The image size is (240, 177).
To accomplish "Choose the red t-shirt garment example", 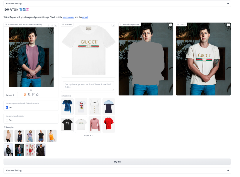I will click(x=109, y=124).
